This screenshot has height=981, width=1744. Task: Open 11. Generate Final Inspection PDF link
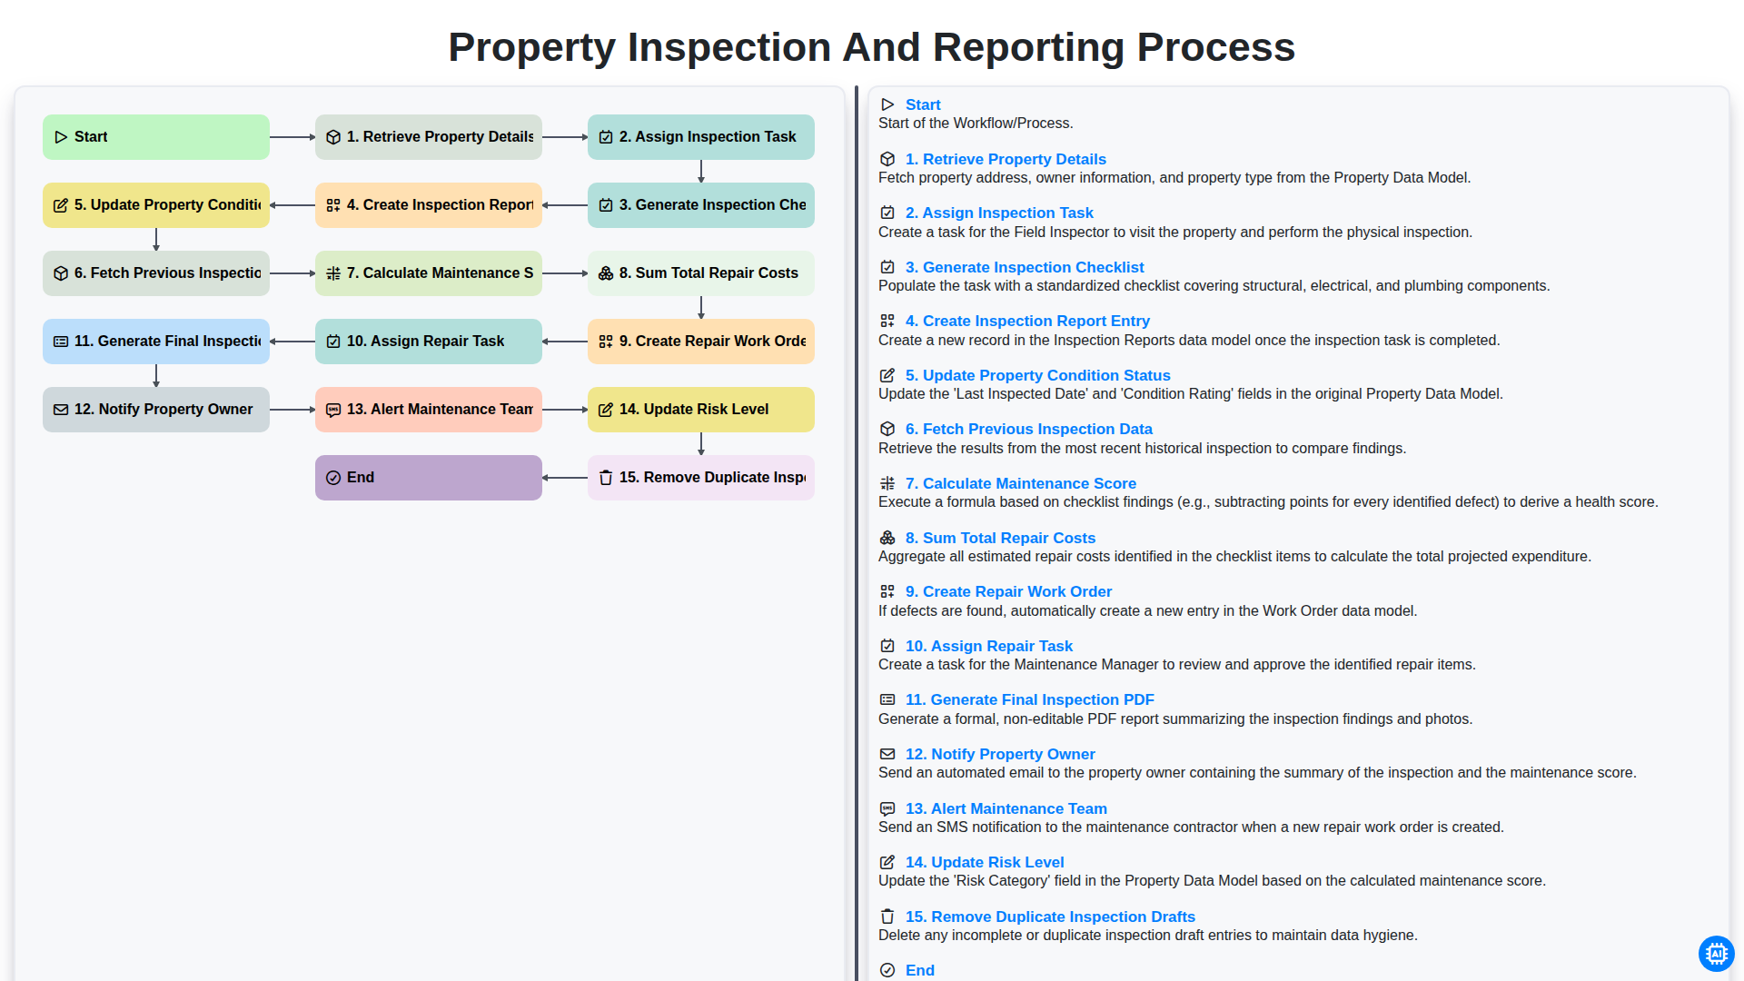pos(1029,699)
